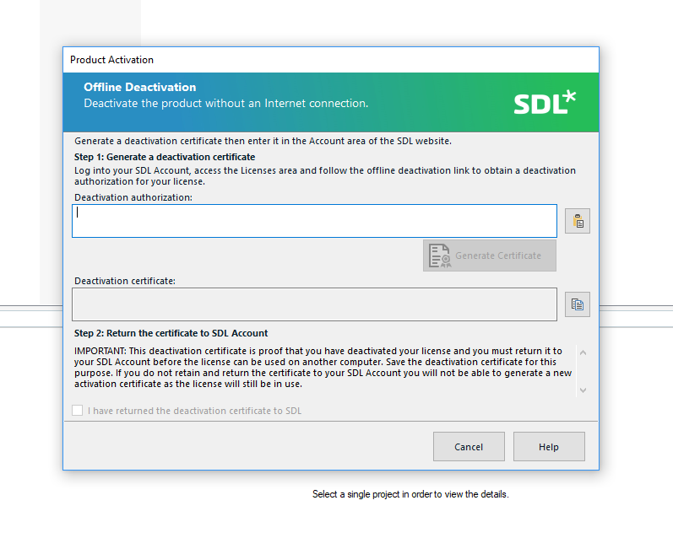Click the Generate Certificate button label
Viewport: 673px width, 538px height.
click(x=498, y=256)
